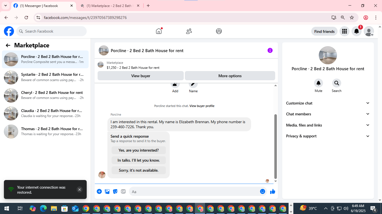Click the View buyer button
Image resolution: width=382 pixels, height=214 pixels.
(x=141, y=76)
